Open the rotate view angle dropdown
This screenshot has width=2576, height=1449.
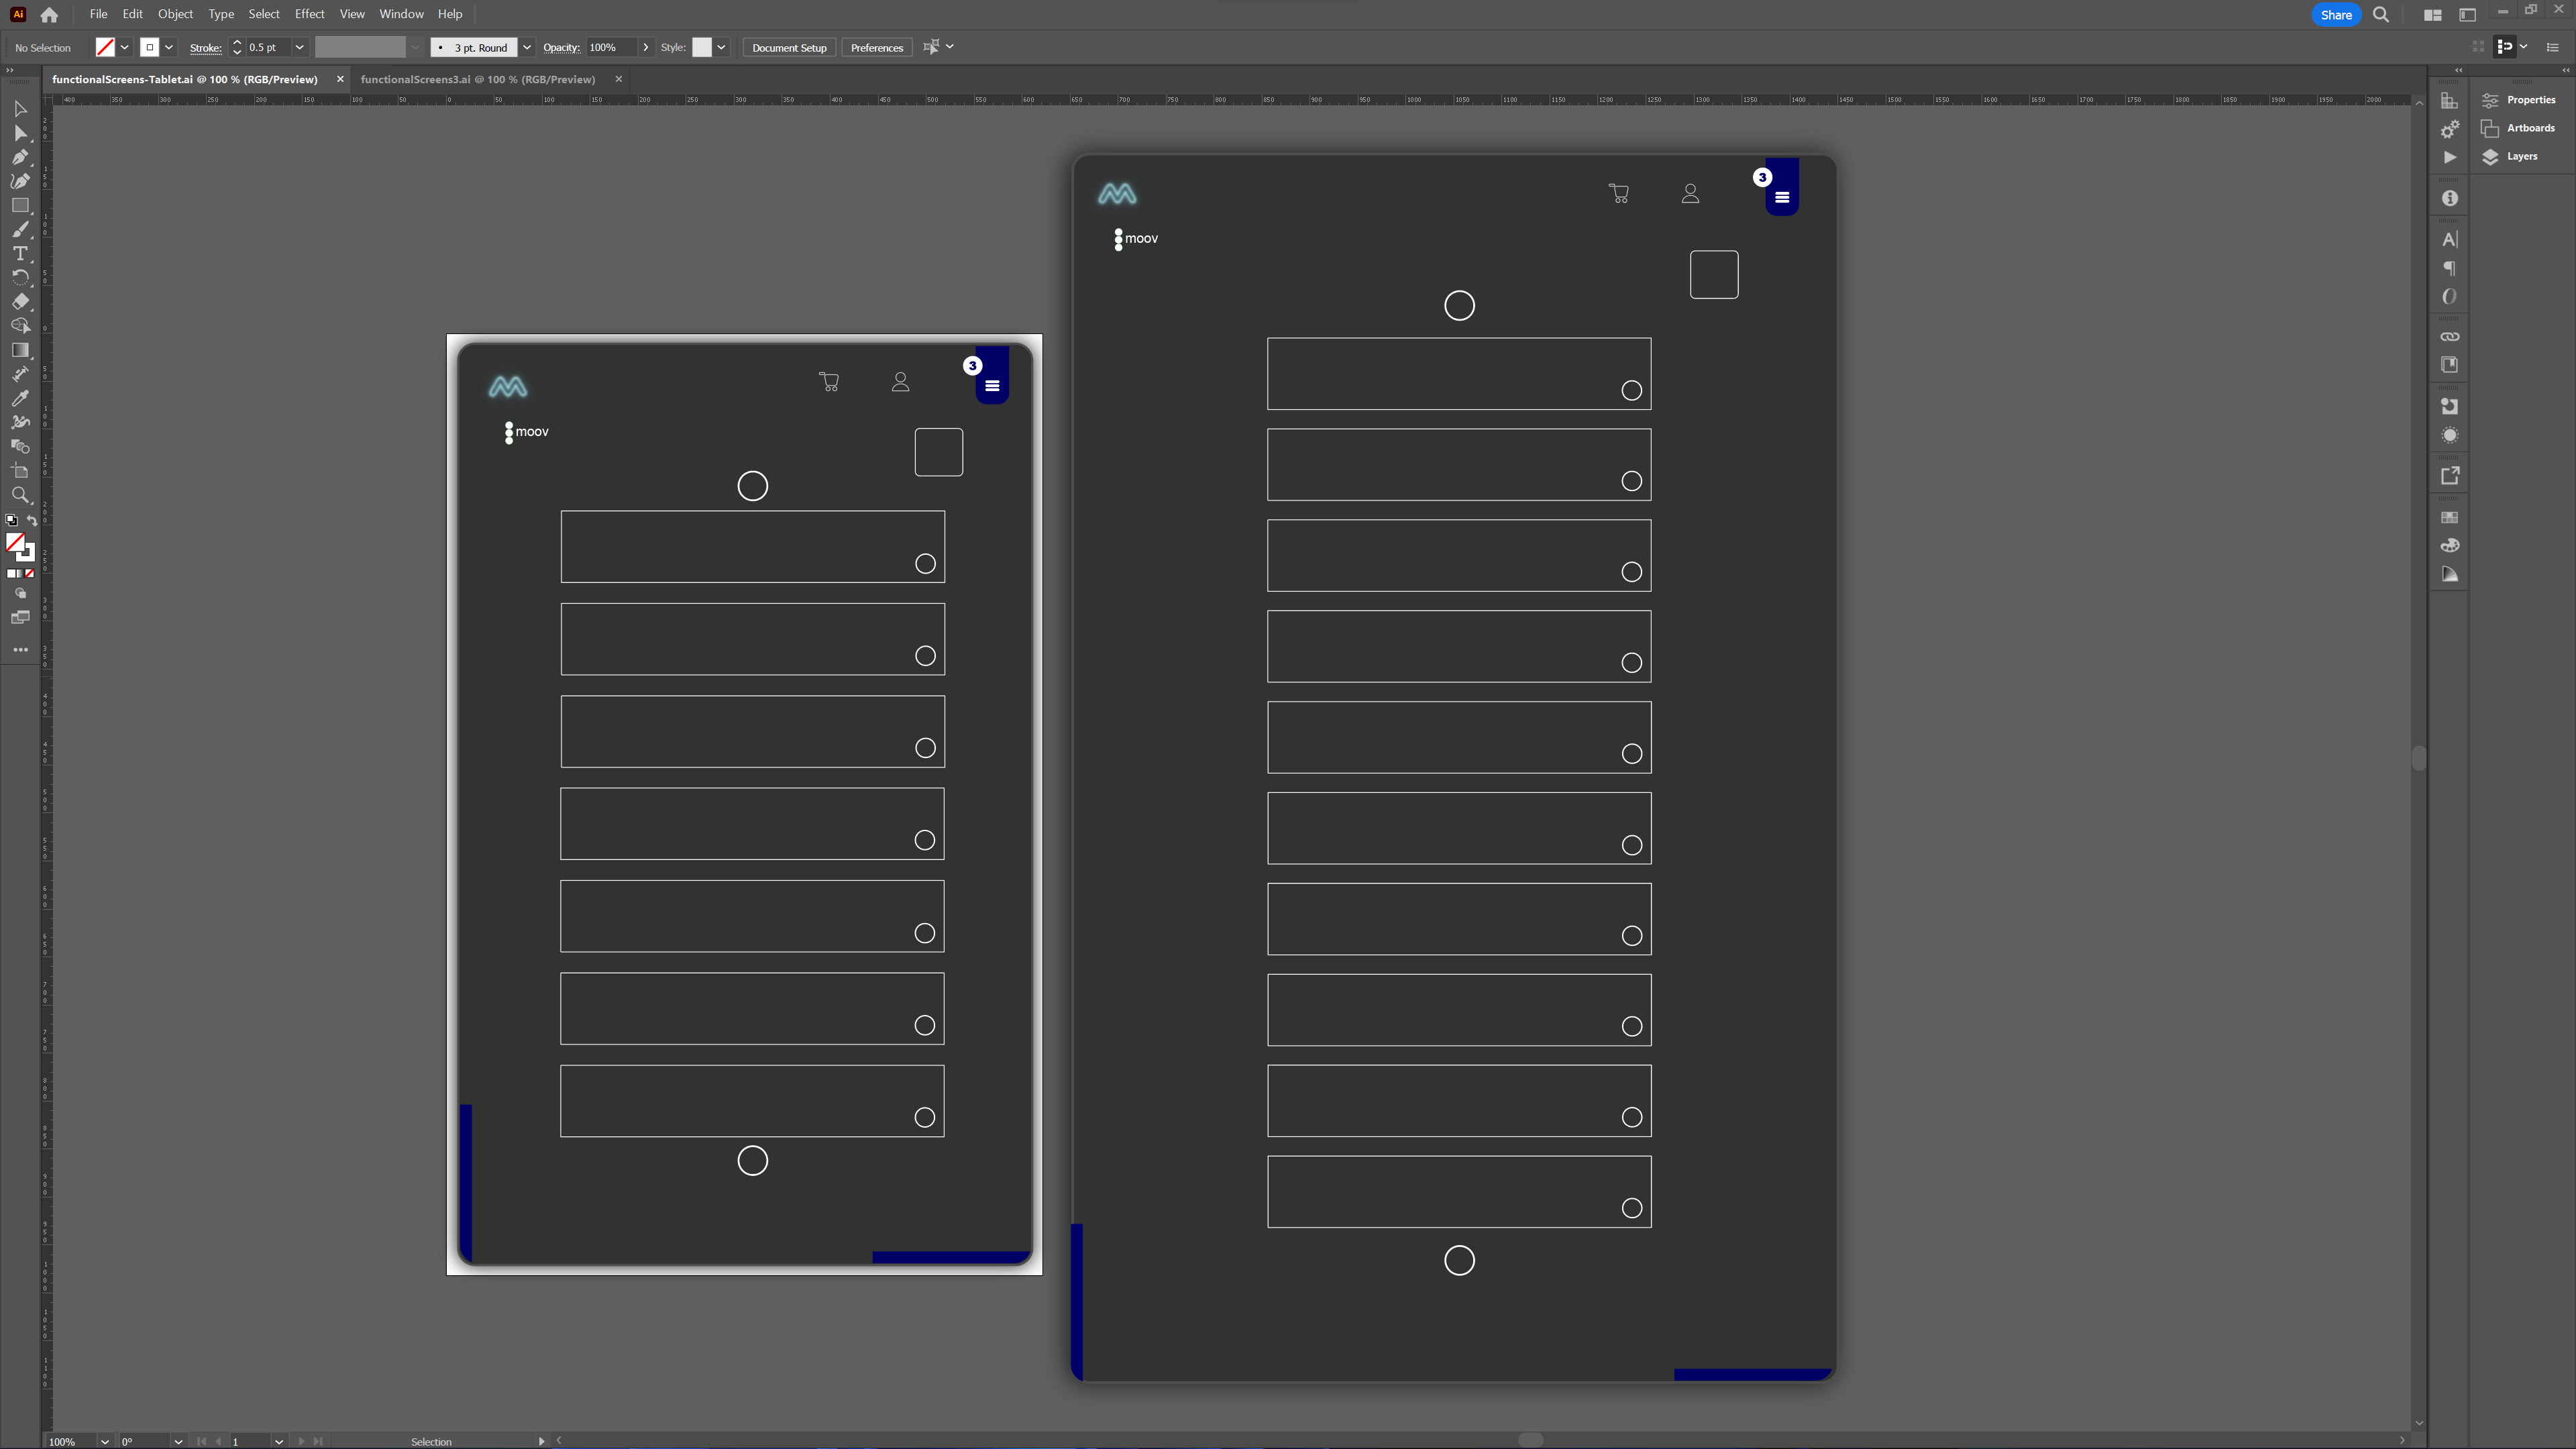coord(178,1441)
